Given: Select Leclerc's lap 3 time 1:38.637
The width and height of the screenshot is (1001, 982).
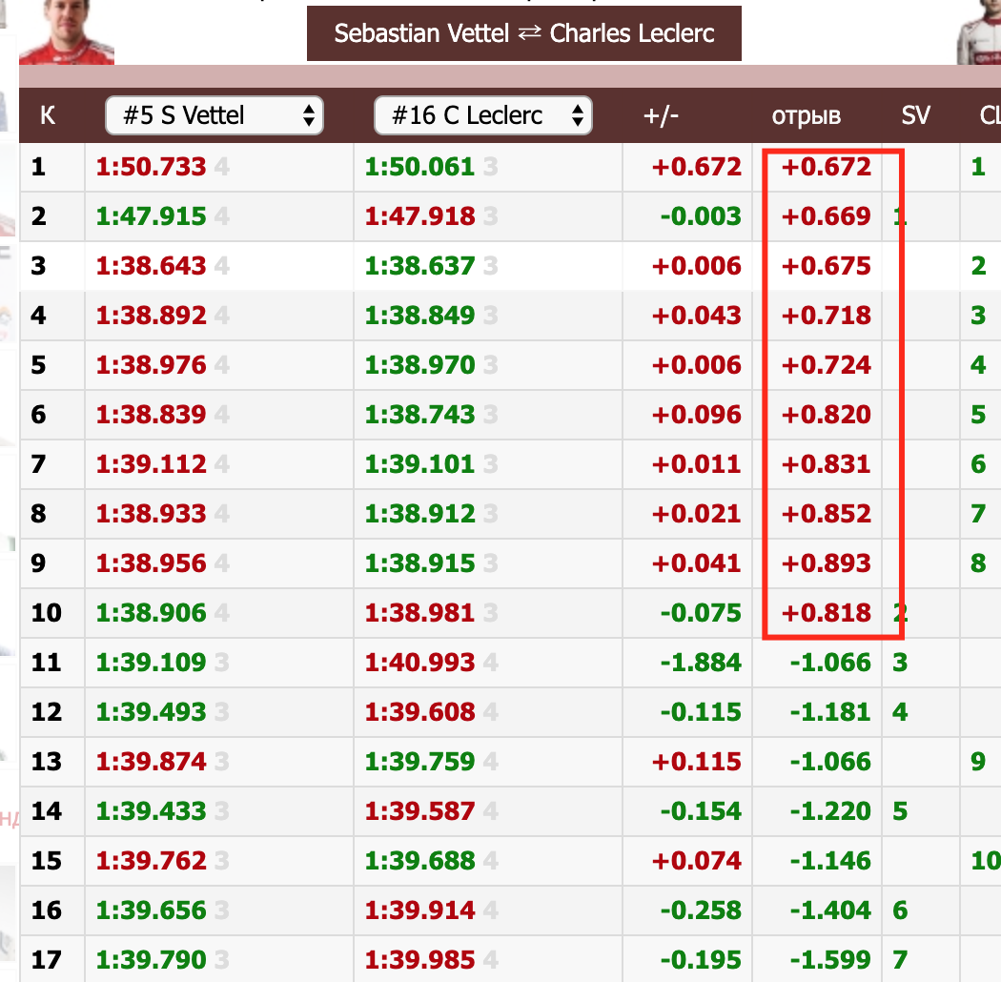Looking at the screenshot, I should (420, 266).
